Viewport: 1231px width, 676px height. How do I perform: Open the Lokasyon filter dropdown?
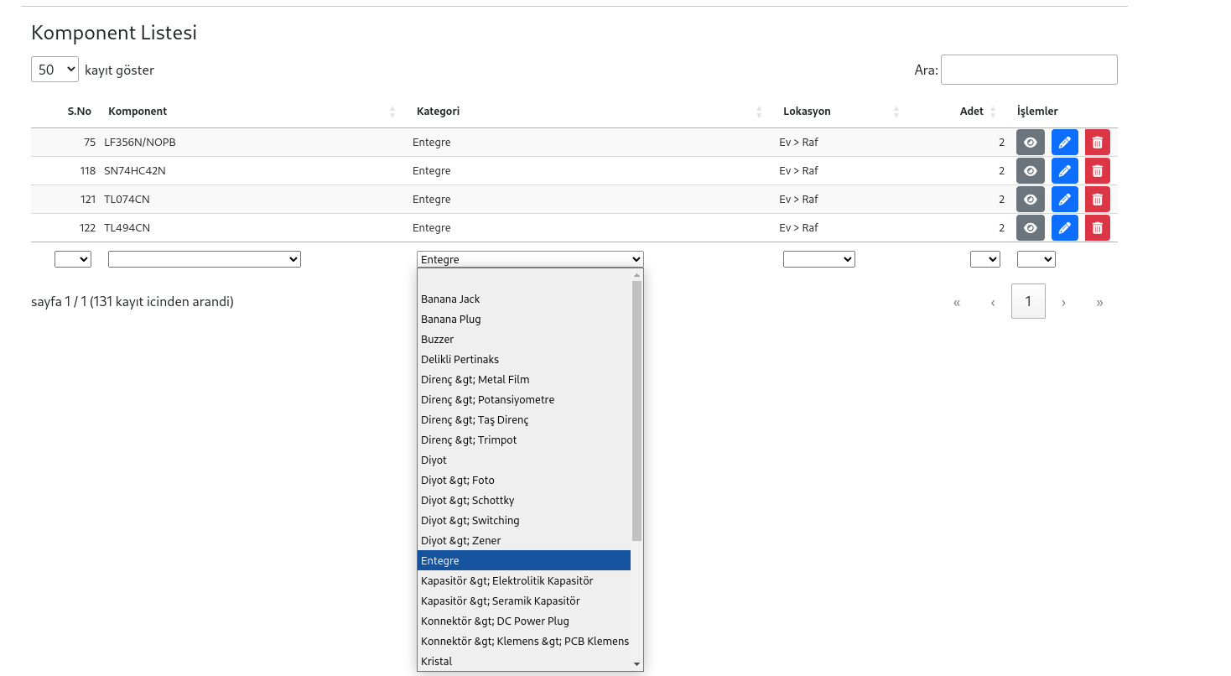click(x=819, y=259)
